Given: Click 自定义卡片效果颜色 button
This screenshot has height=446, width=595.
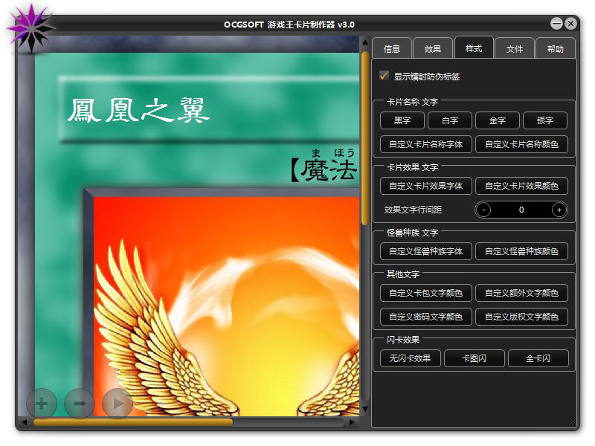Looking at the screenshot, I should click(521, 186).
